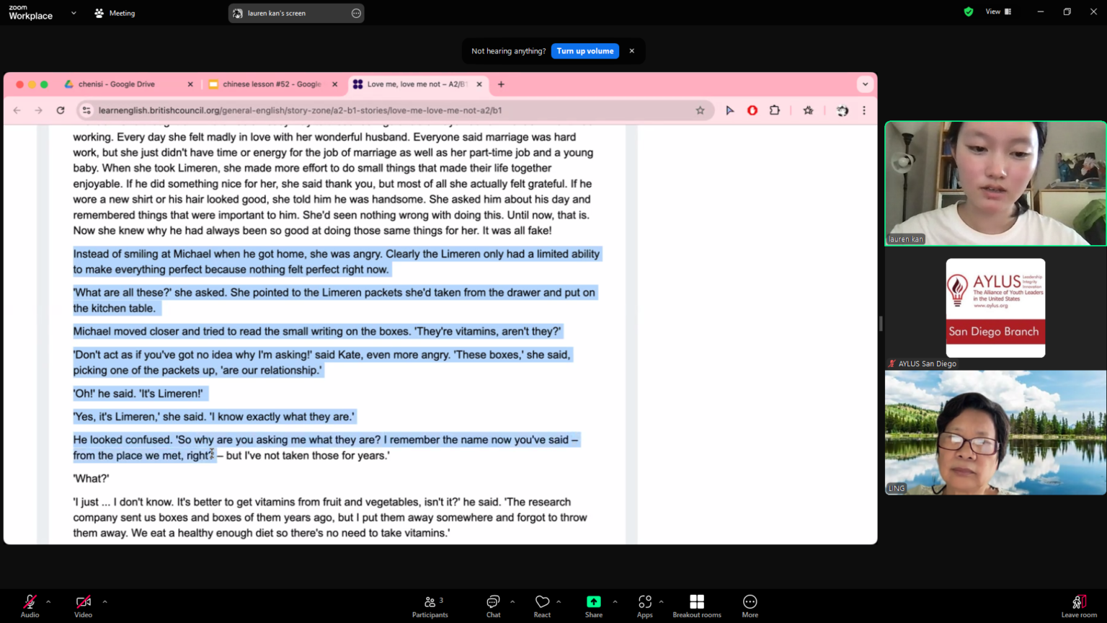Open options for lauren kan's screen share
This screenshot has height=623, width=1107.
(356, 13)
